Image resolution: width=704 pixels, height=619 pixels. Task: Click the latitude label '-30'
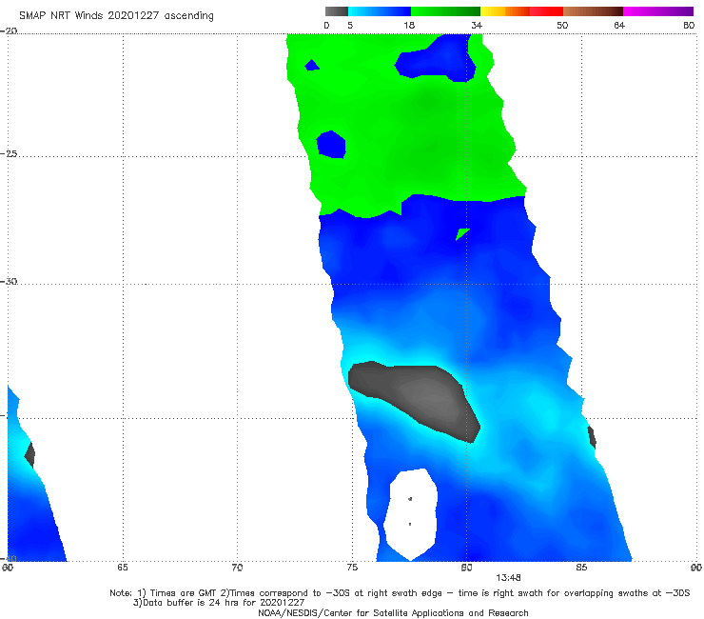[x=9, y=281]
